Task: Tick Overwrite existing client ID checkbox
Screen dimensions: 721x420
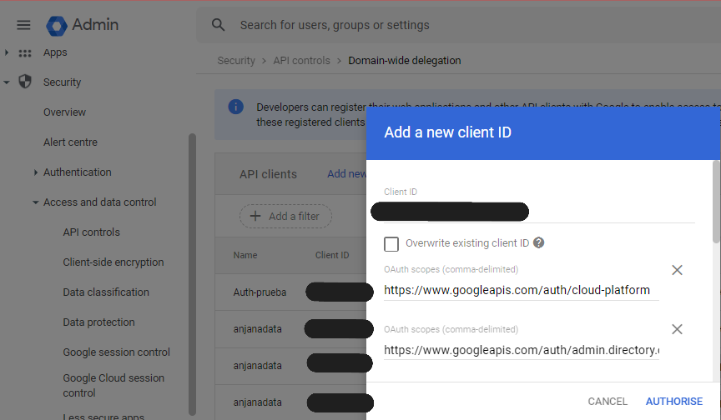Action: 391,243
